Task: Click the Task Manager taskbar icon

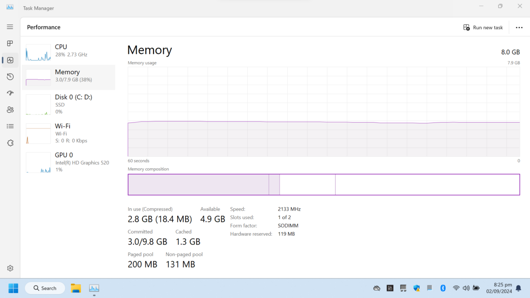Action: coord(94,288)
